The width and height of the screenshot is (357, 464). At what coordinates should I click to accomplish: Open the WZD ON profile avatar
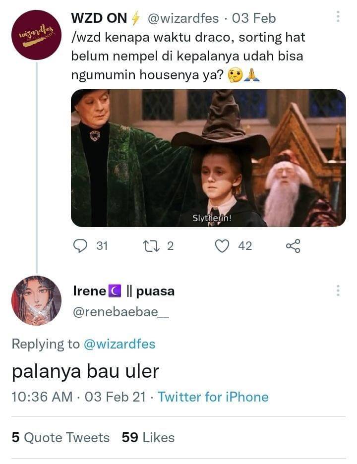[36, 35]
